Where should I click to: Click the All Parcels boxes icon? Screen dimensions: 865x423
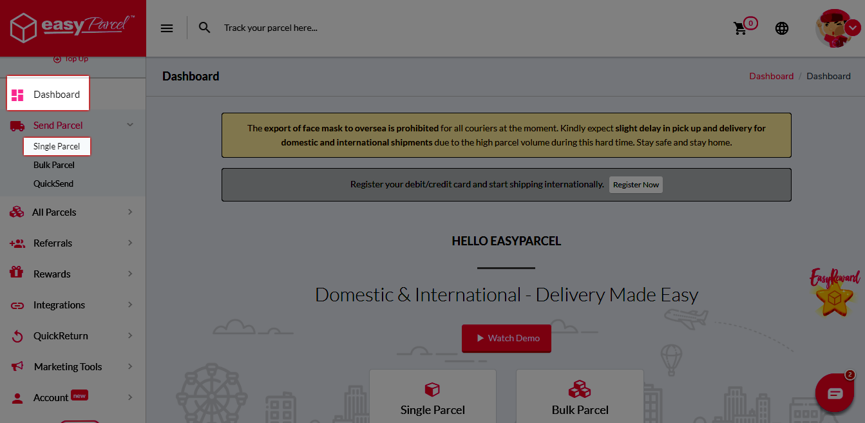pyautogui.click(x=17, y=212)
